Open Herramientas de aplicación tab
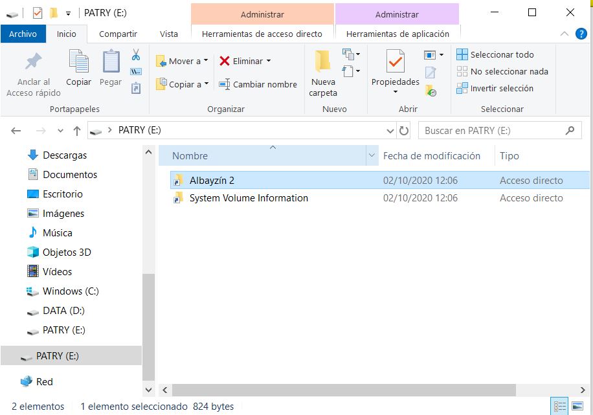The width and height of the screenshot is (593, 415). 397,34
